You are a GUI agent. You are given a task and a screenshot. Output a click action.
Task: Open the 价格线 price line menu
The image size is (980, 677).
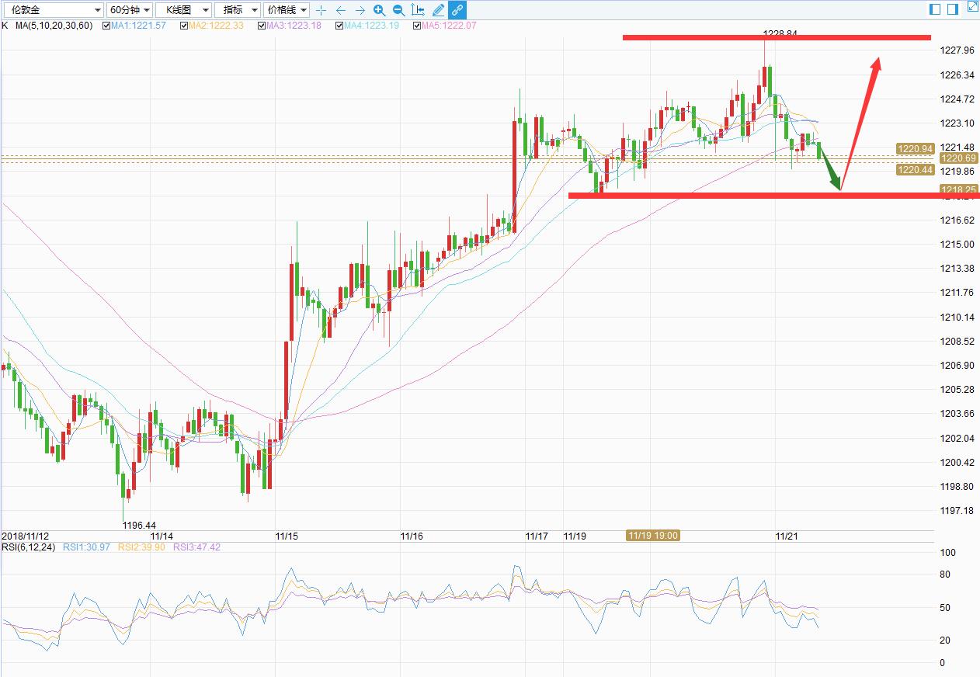tap(287, 10)
